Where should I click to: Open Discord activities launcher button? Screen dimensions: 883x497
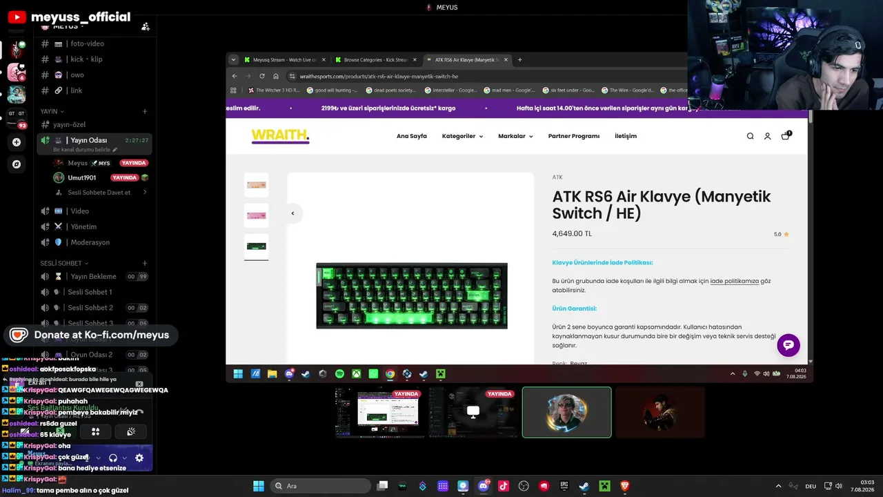click(x=96, y=431)
